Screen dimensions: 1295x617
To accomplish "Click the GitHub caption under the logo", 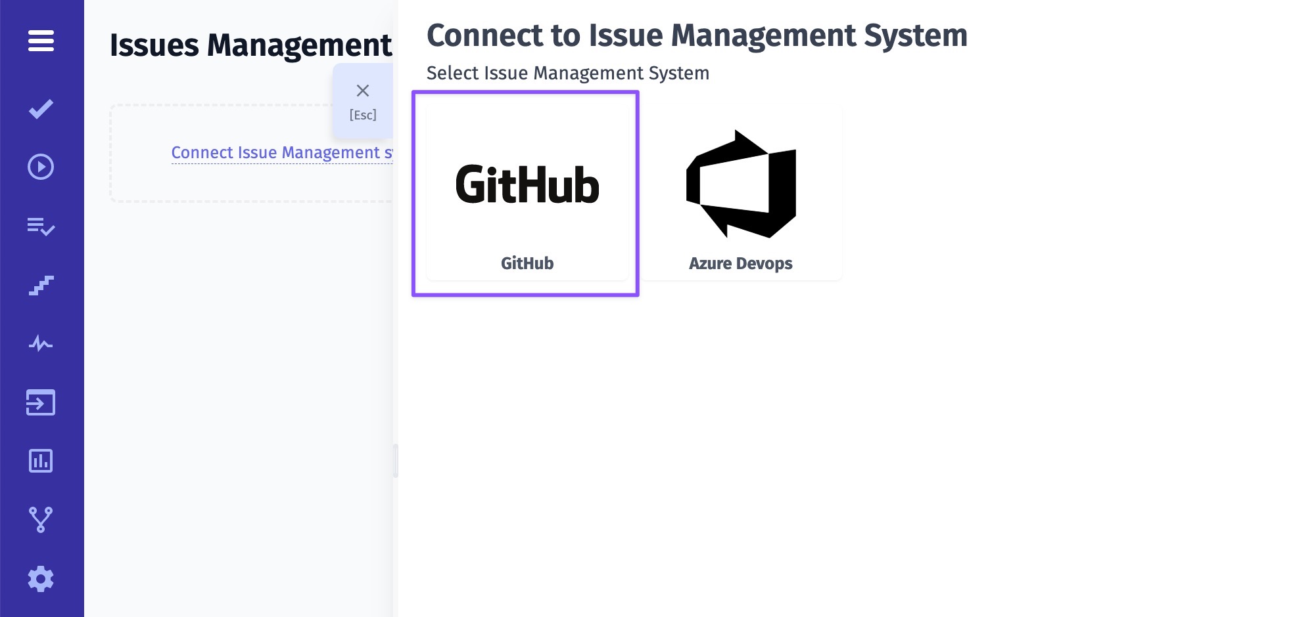I will pos(527,263).
